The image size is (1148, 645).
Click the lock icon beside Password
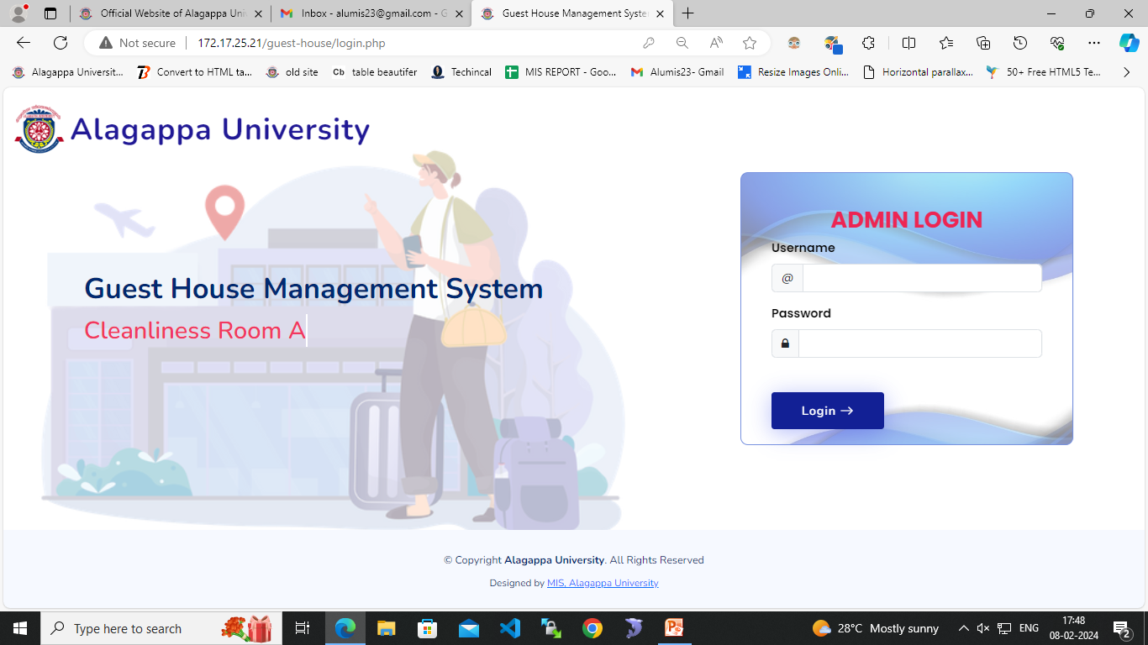pyautogui.click(x=786, y=343)
